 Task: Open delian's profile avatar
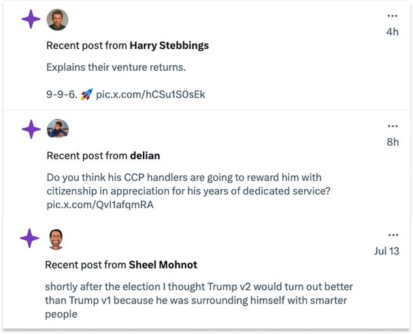[x=57, y=129]
